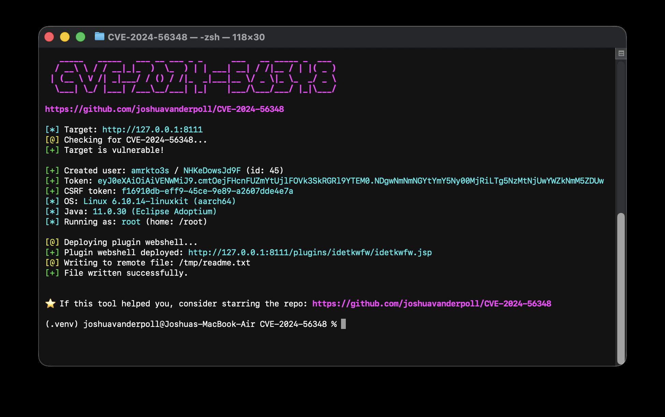Image resolution: width=665 pixels, height=417 pixels.
Task: Click the 'Target is vulnerable!' line
Action: tap(114, 150)
